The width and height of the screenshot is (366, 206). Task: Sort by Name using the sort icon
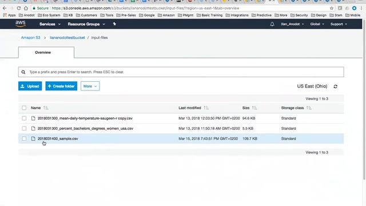(46, 108)
